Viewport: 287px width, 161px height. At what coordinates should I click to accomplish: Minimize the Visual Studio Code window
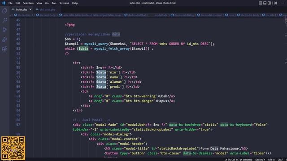[x=283, y=3]
